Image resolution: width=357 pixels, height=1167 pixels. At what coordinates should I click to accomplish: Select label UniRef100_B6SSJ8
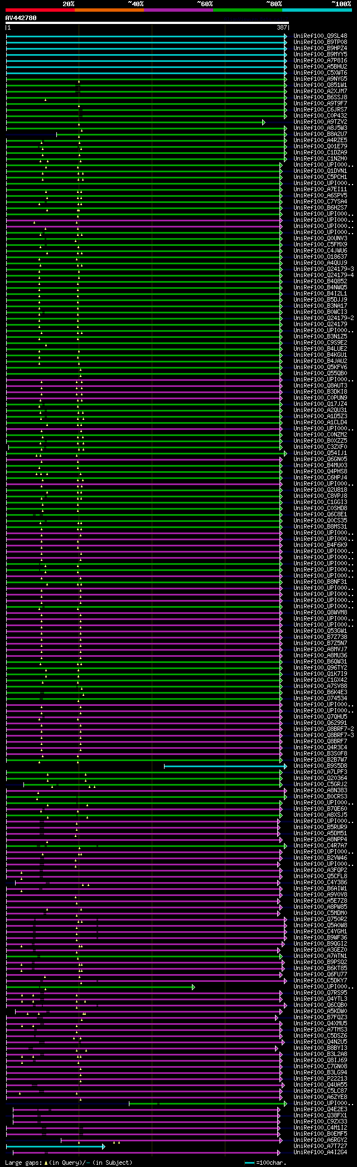320,98
